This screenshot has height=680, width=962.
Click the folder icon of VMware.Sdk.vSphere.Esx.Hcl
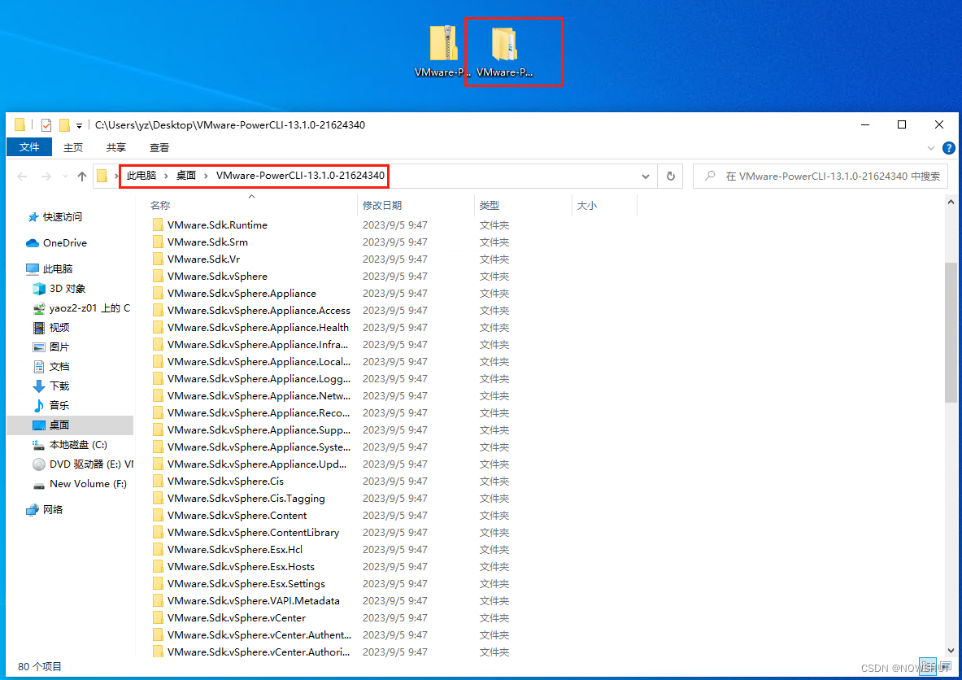pyautogui.click(x=159, y=550)
